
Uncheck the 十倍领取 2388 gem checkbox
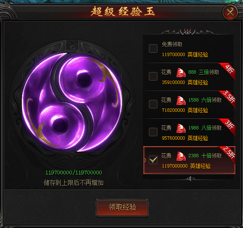point(153,160)
